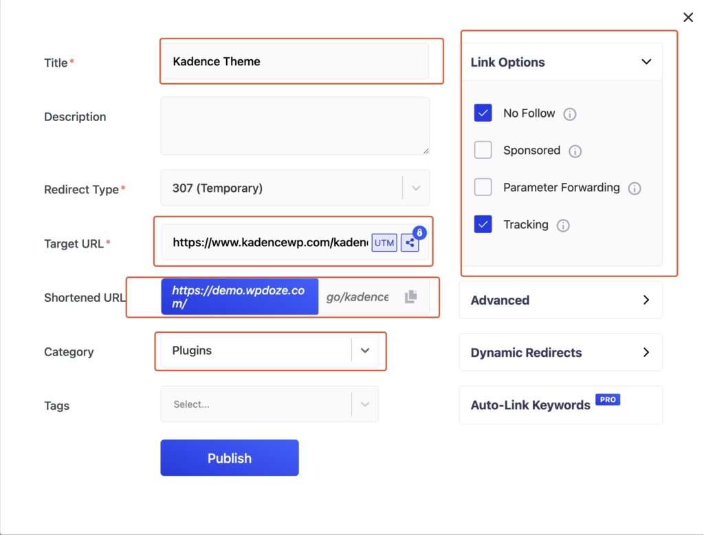The height and width of the screenshot is (535, 704).
Task: Click the go/kadence slug field
Action: [x=357, y=297]
